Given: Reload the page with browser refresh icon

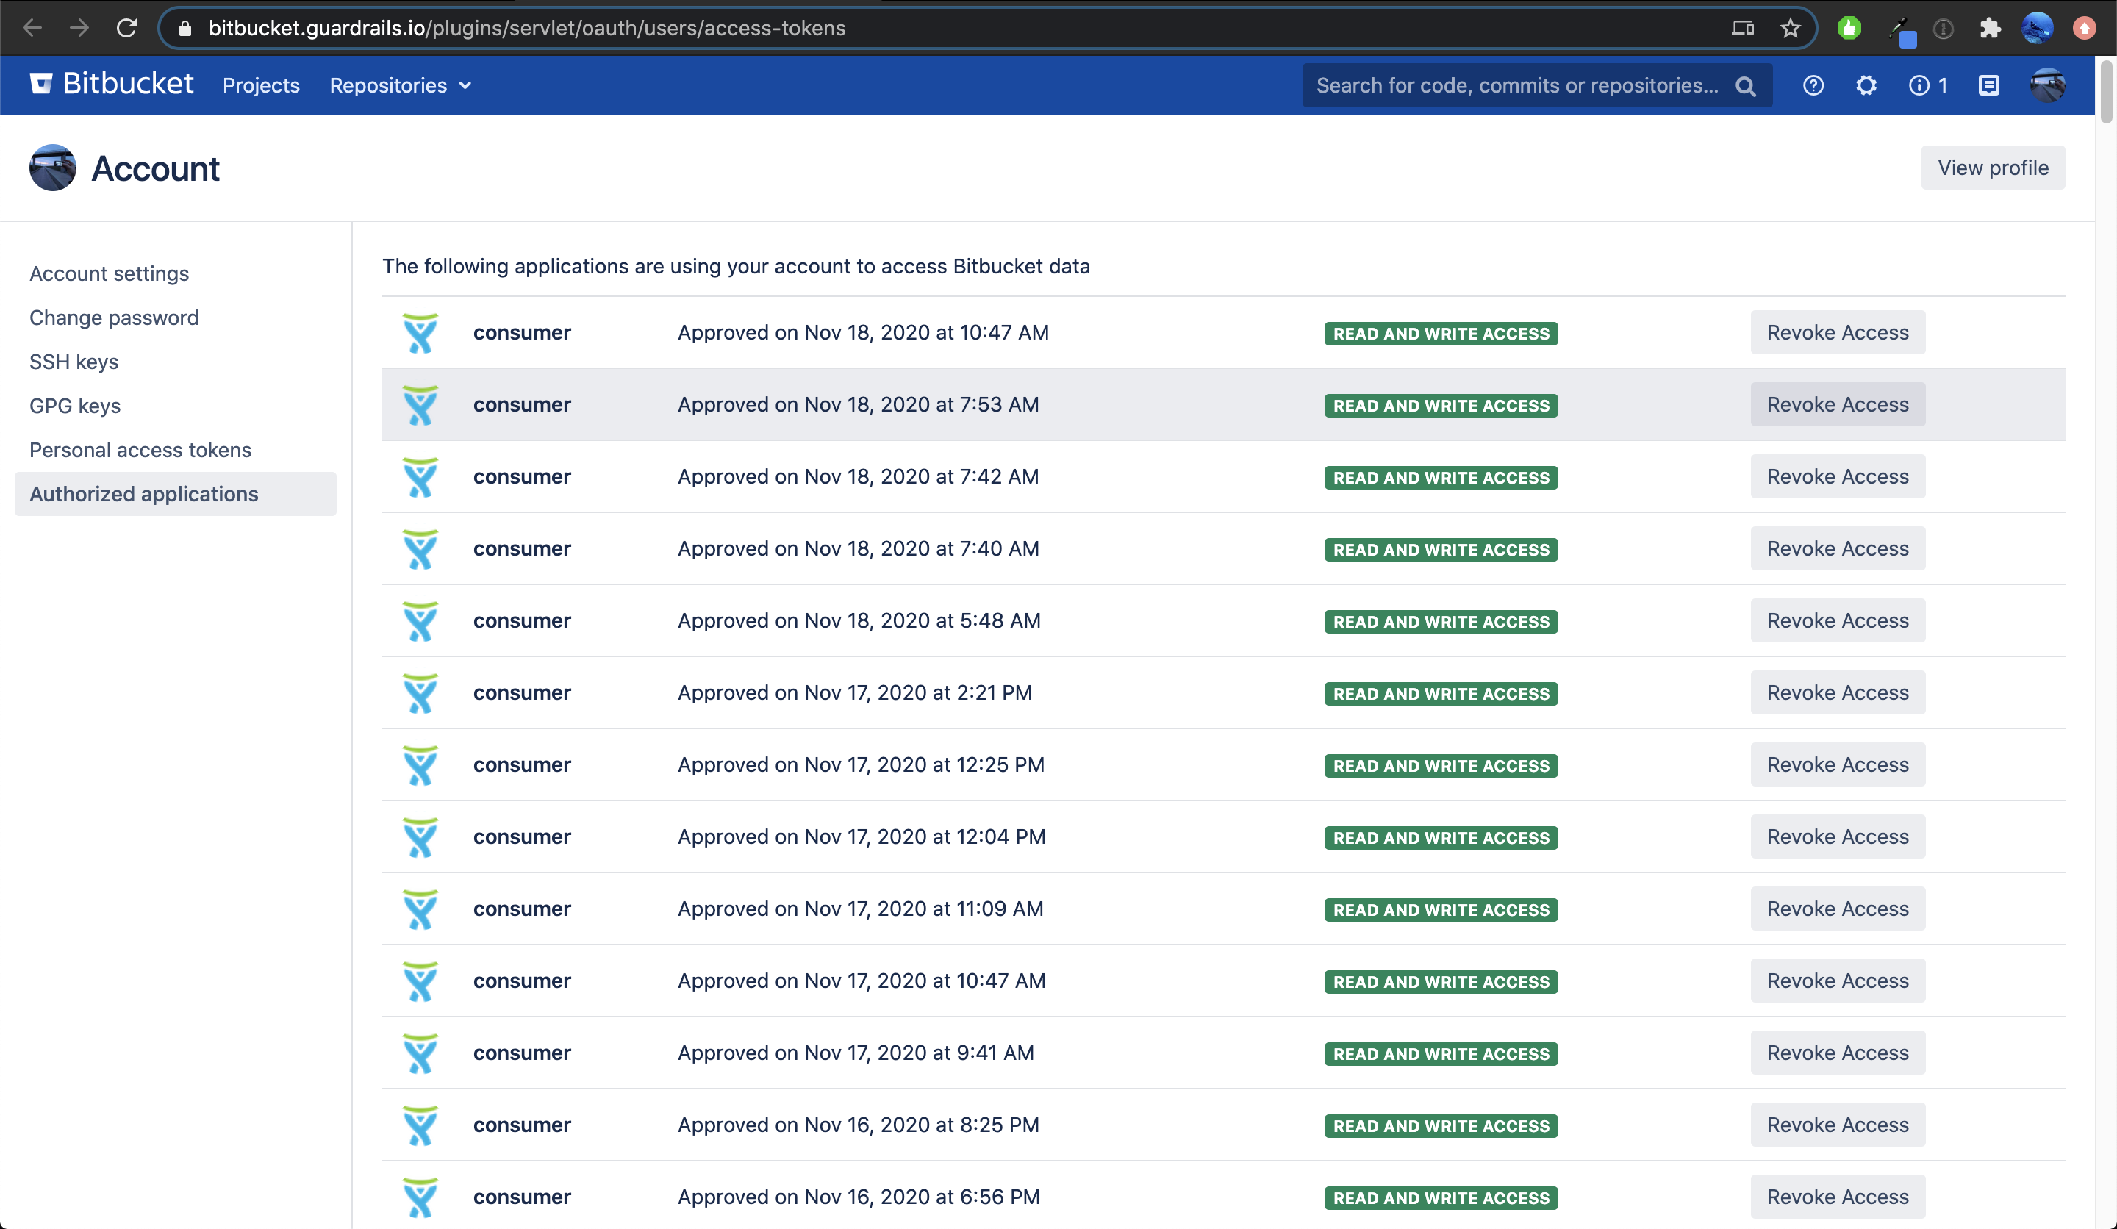Looking at the screenshot, I should pos(127,28).
